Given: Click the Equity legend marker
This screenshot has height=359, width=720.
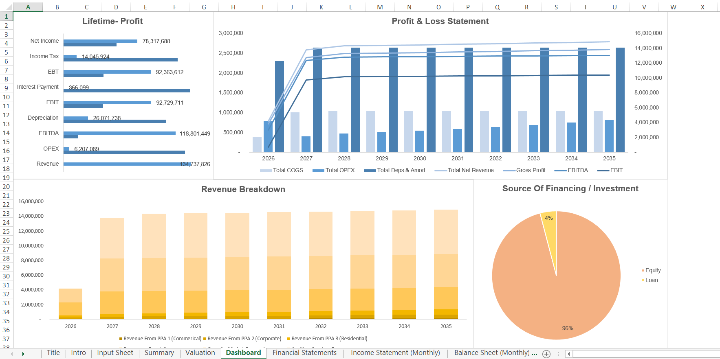Looking at the screenshot, I should click(x=643, y=270).
